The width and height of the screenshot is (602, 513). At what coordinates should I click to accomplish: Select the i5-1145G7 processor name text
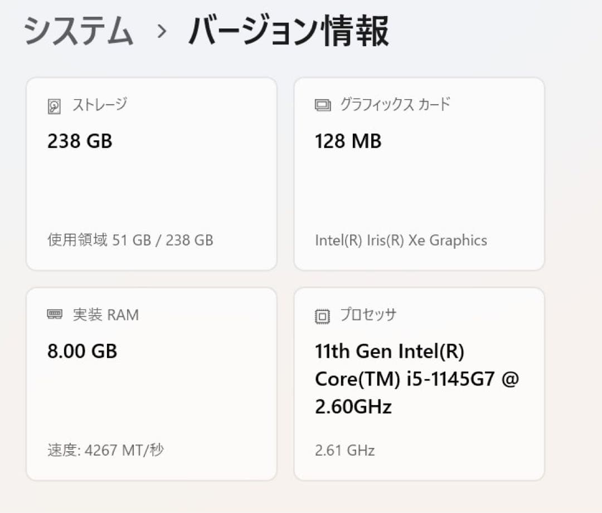point(417,378)
